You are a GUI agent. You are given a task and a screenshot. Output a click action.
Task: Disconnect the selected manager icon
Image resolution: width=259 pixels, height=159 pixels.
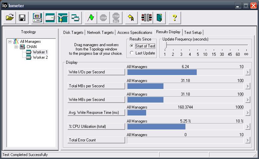pyautogui.click(x=147, y=18)
